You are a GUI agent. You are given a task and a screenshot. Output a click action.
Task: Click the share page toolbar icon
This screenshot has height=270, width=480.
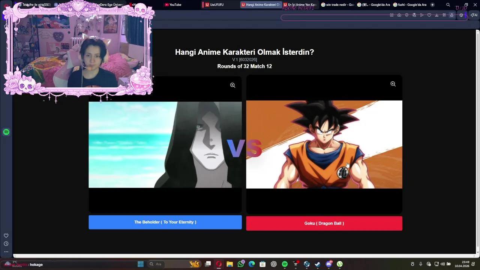[392, 15]
